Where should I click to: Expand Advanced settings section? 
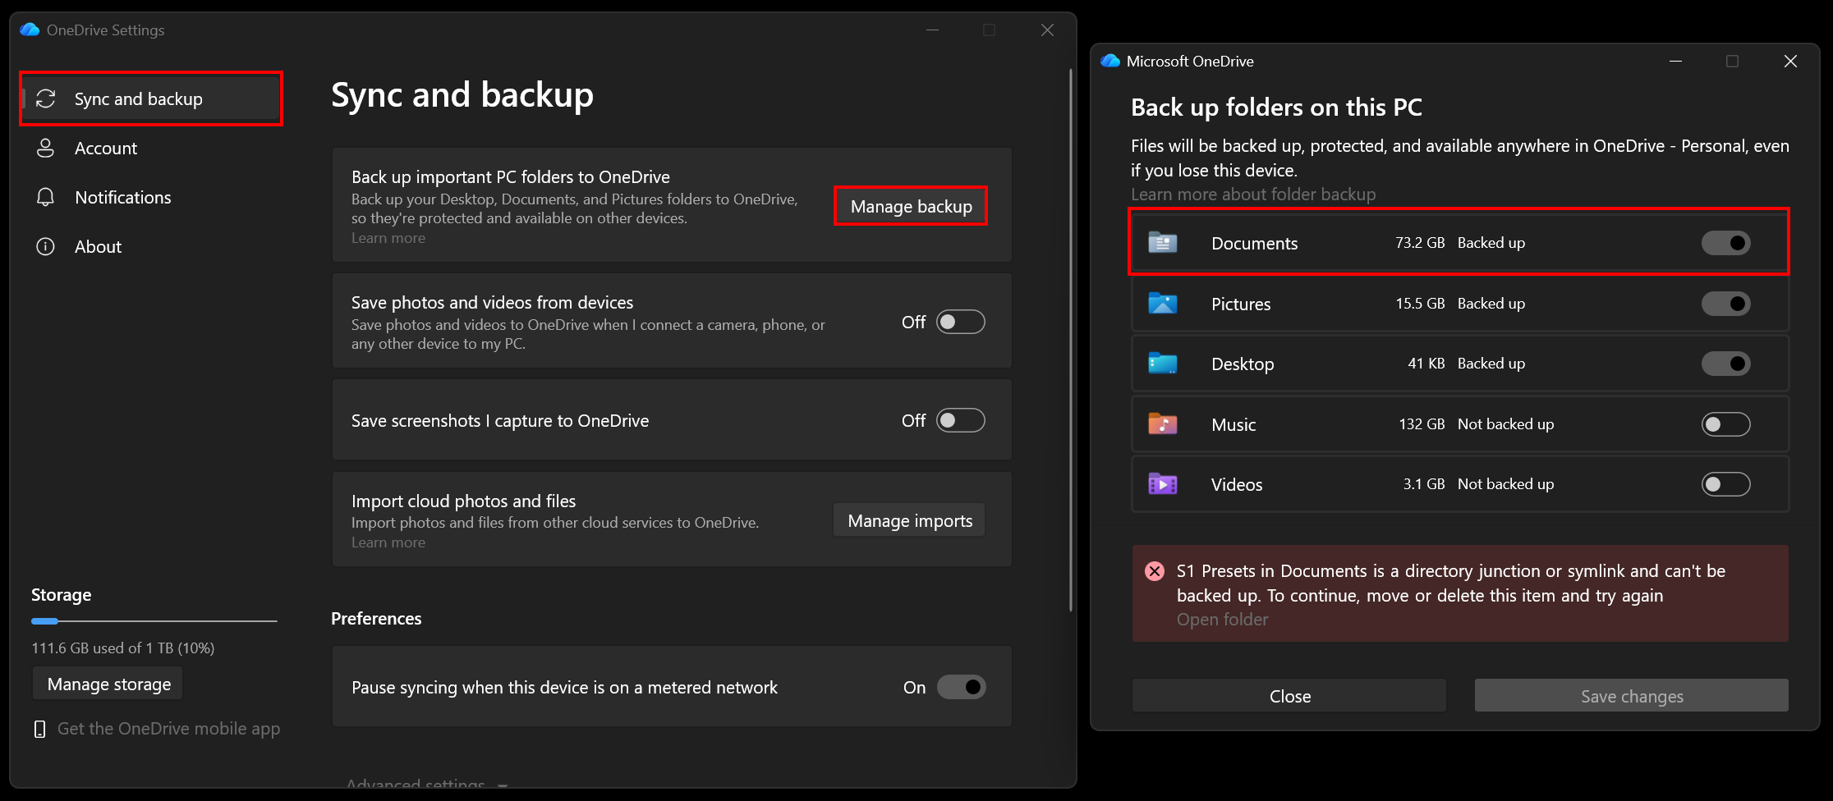click(x=427, y=784)
